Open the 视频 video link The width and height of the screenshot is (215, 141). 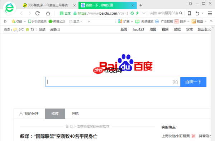coord(165,29)
